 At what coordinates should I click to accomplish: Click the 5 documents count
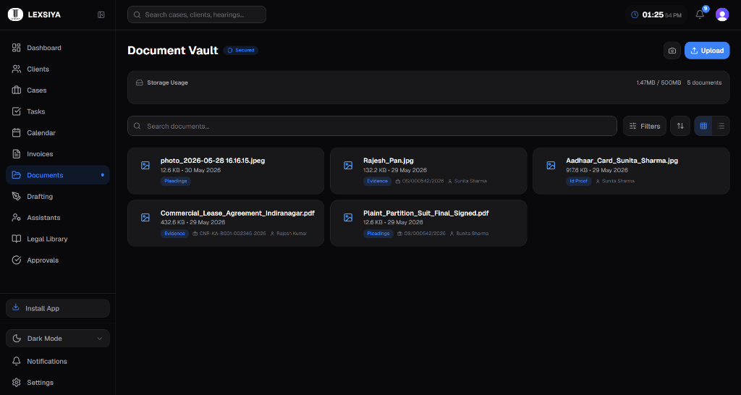704,82
